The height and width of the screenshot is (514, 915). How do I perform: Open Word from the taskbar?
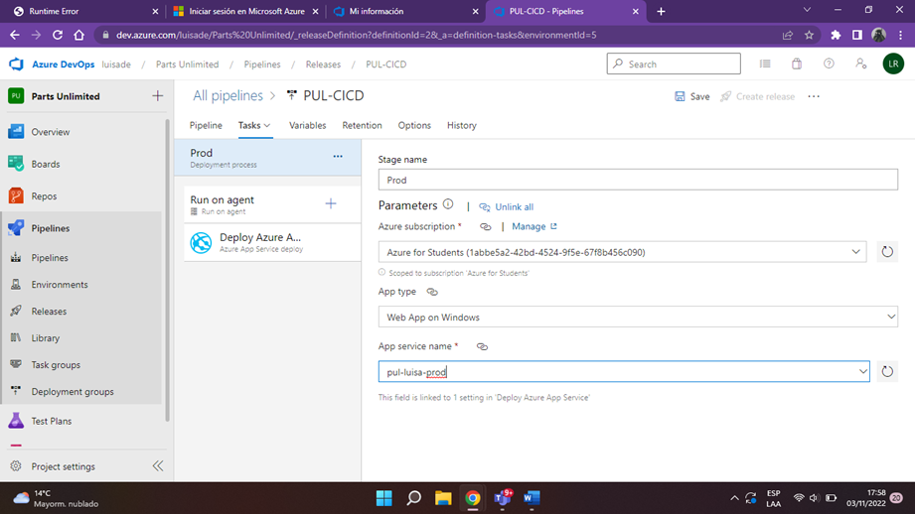click(532, 498)
